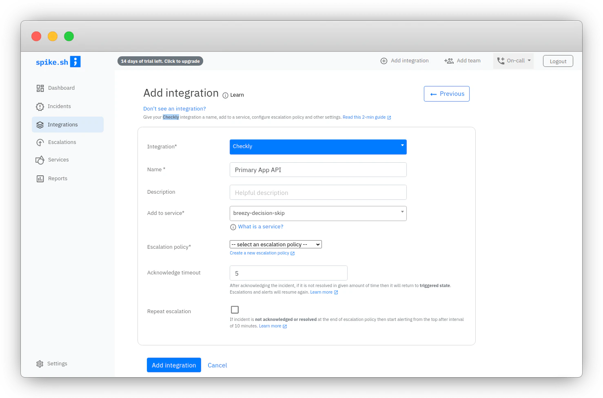The width and height of the screenshot is (603, 398).
Task: Click the Escalations arrow icon
Action: point(40,142)
